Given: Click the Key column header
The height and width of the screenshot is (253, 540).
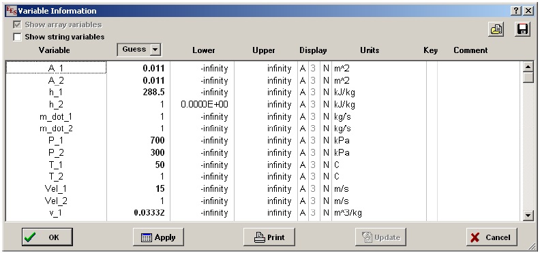Looking at the screenshot, I should point(430,50).
